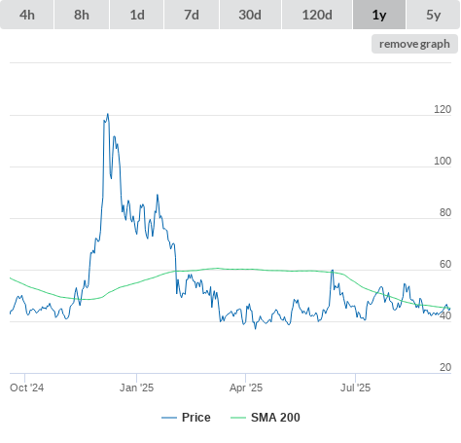This screenshot has width=461, height=443.
Task: Click the blue Price legend line marker
Action: 169,418
